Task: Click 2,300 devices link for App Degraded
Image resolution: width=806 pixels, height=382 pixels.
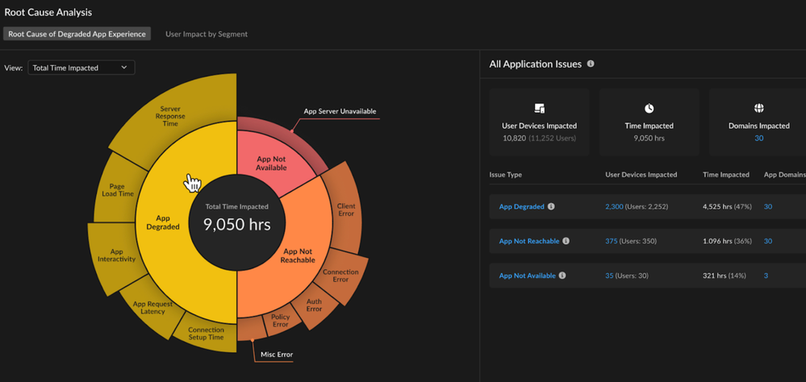Action: pos(614,207)
